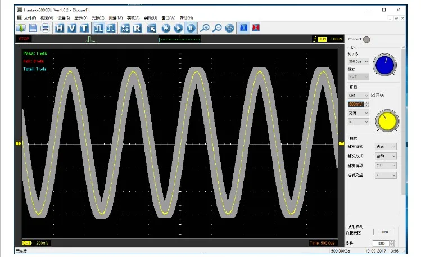Viewport: 421px width, 257px height.
Task: Click the stepper arrows beside 500mV
Action: pos(367,104)
